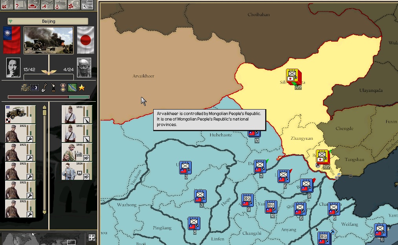This screenshot has width=398, height=245.
Task: Click the Changzhi province label
Action: [x=251, y=233]
